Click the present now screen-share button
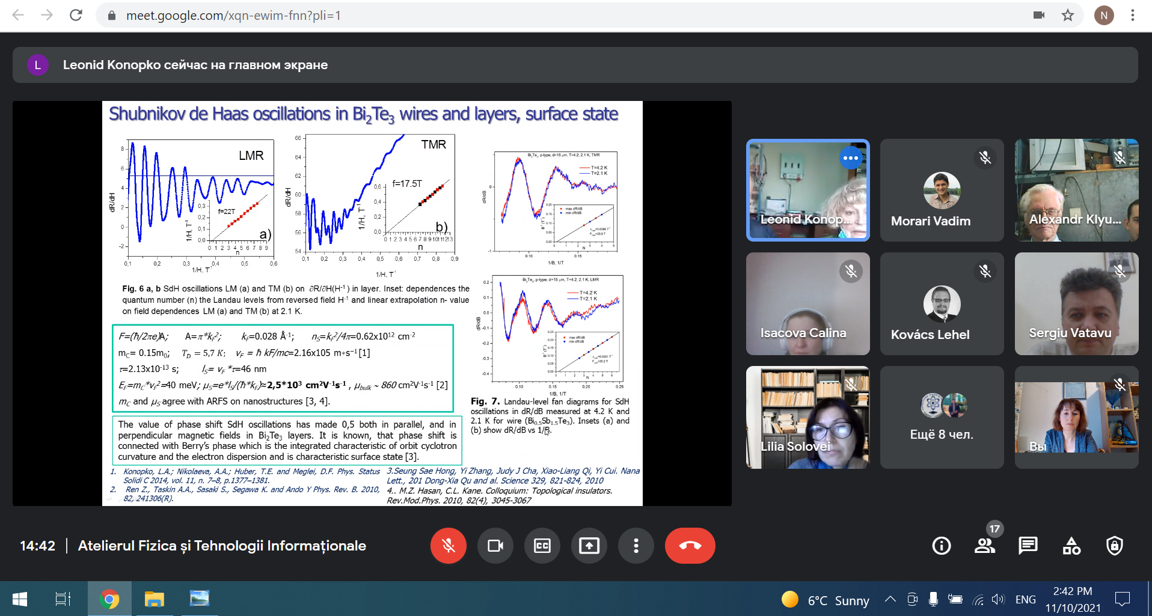The height and width of the screenshot is (616, 1152). click(x=589, y=546)
